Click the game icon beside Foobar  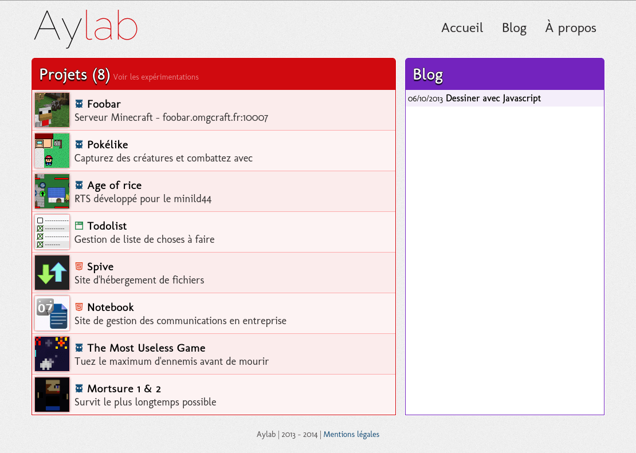[x=79, y=104]
